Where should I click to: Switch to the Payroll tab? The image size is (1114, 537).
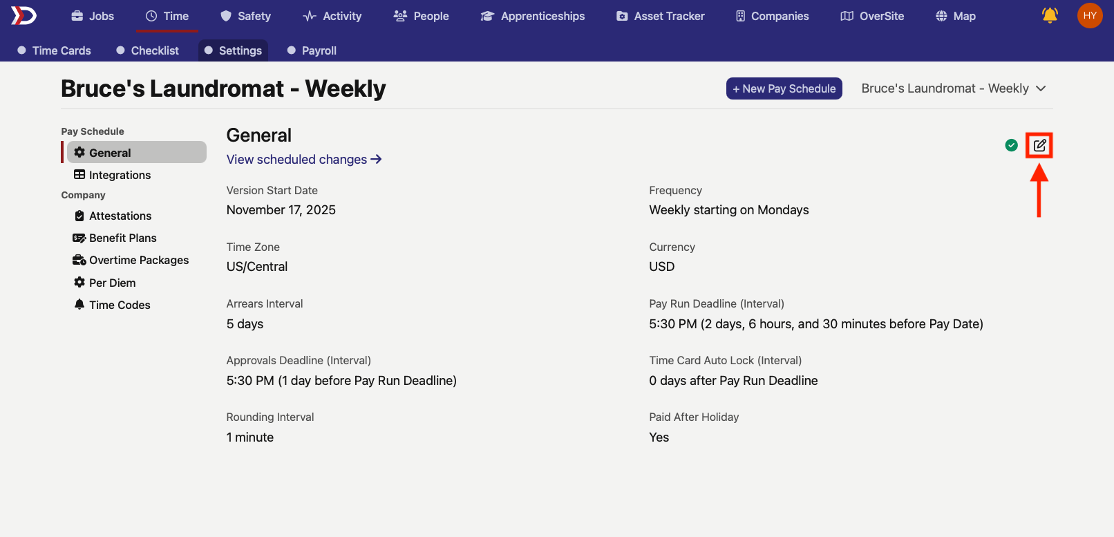[x=312, y=50]
